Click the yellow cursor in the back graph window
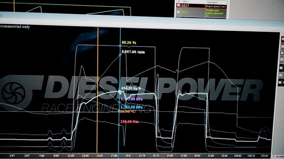 coord(14,6)
